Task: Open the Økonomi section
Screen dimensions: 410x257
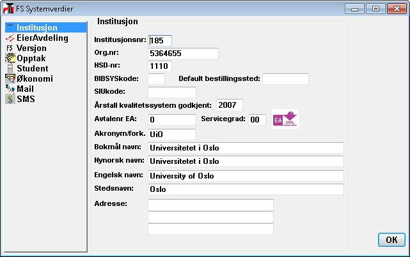Action: [35, 78]
